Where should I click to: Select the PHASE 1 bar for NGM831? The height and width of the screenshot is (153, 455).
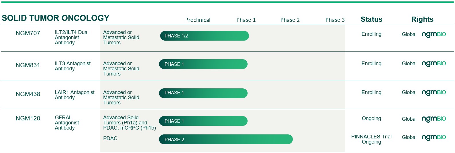coord(203,64)
